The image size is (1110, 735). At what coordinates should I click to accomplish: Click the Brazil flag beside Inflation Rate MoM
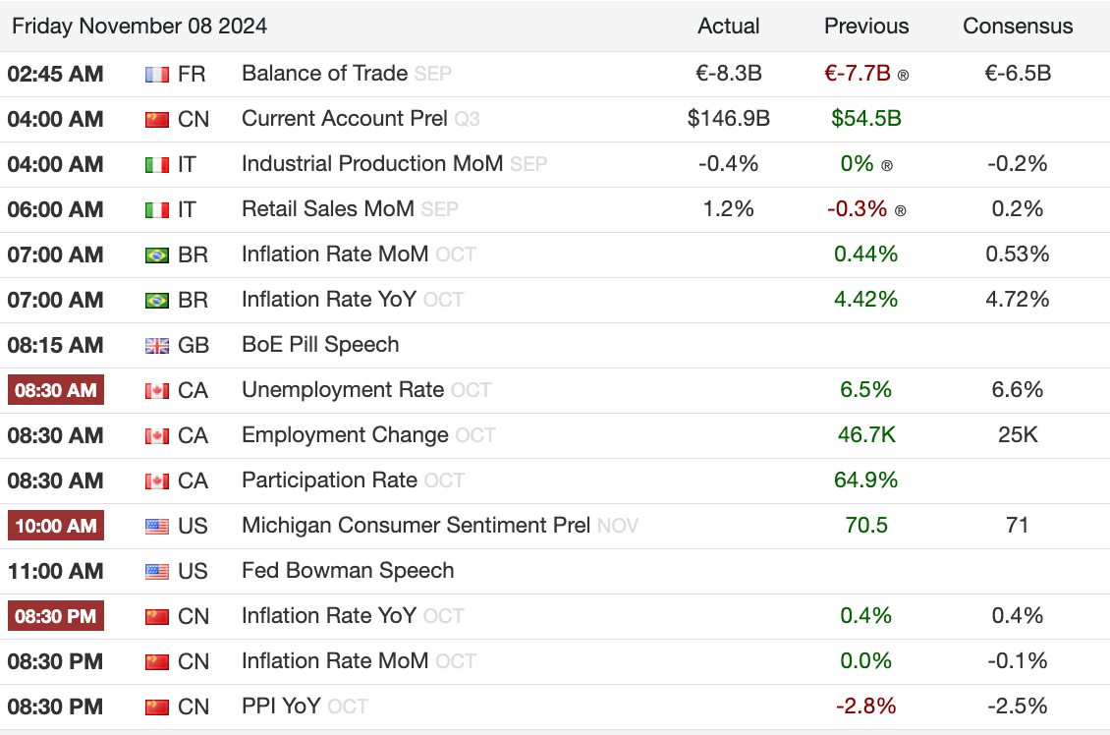156,254
